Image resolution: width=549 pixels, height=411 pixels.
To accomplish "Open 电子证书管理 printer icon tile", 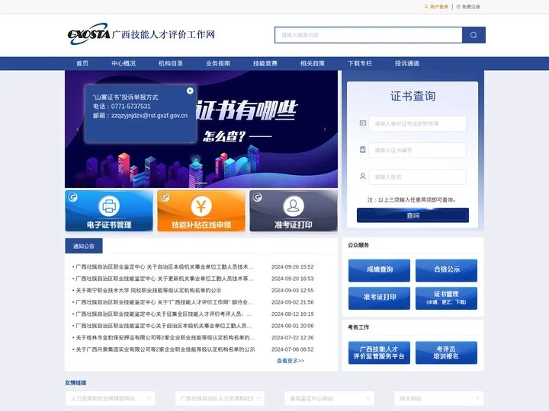I will click(x=108, y=211).
